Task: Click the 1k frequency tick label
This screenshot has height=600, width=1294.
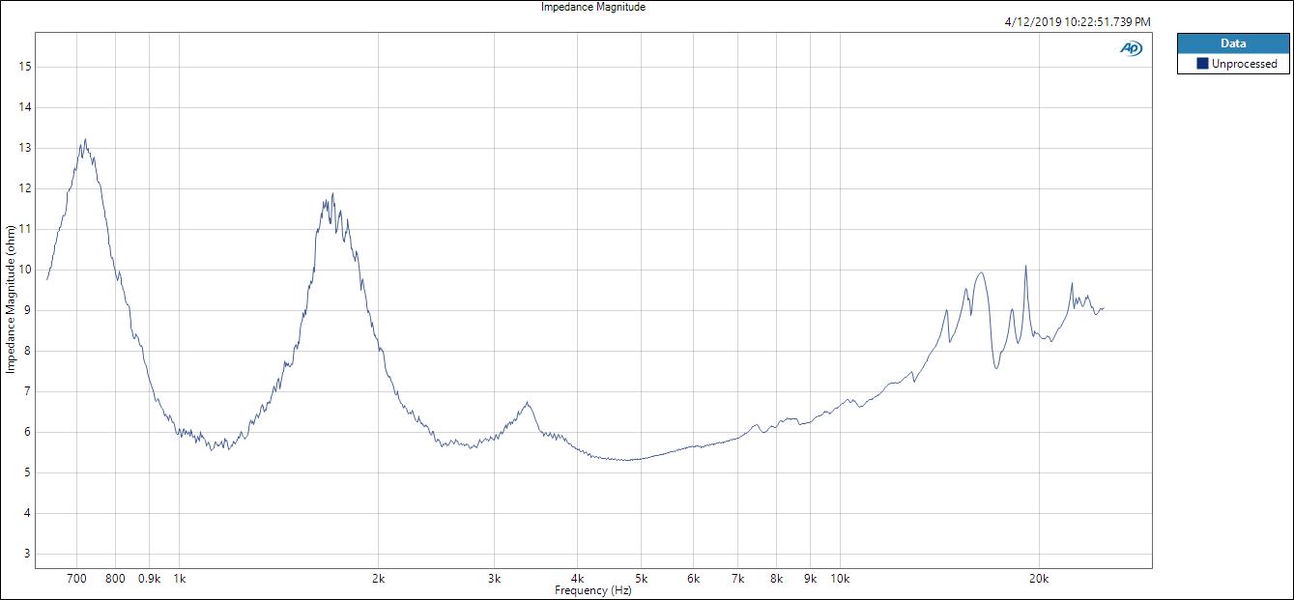Action: (179, 579)
